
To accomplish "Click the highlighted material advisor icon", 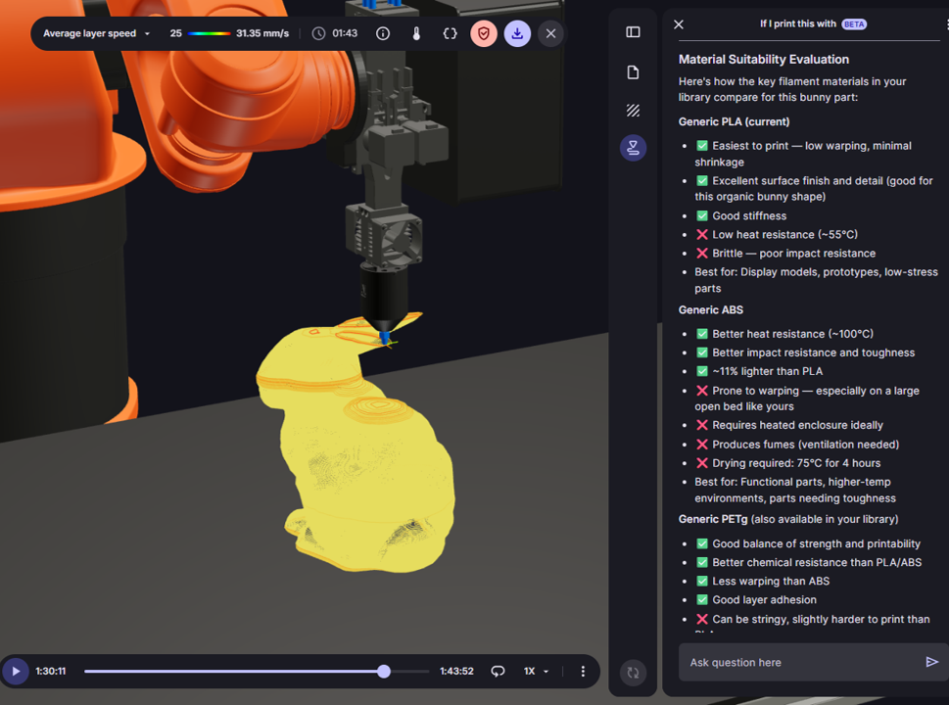I will pos(633,148).
